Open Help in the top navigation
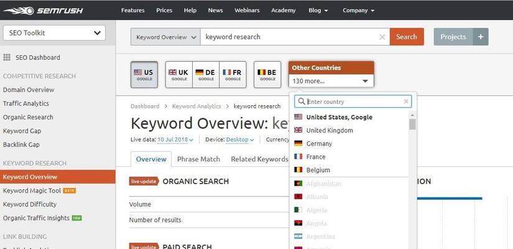The image size is (513, 249). (190, 11)
